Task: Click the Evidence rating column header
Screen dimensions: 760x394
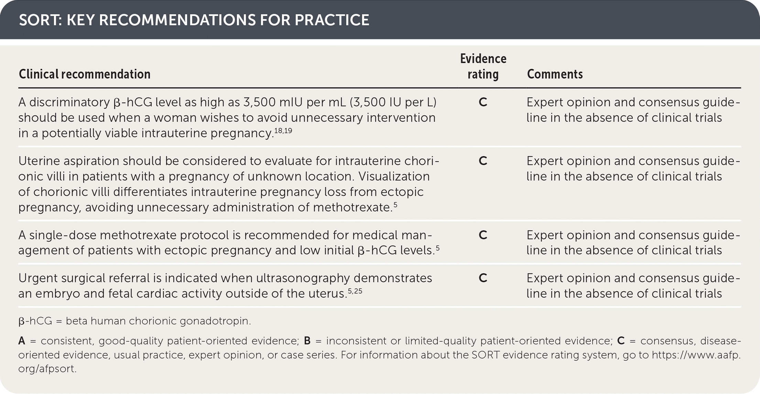Action: [x=483, y=67]
